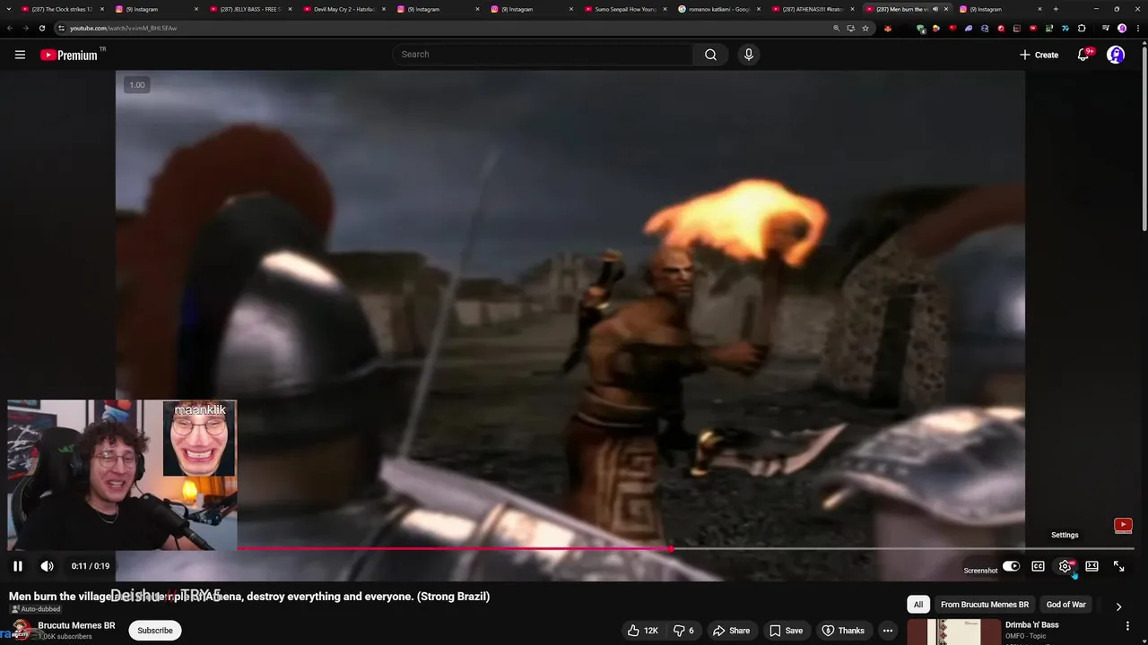Open the Create menu
The height and width of the screenshot is (645, 1148).
[1039, 55]
